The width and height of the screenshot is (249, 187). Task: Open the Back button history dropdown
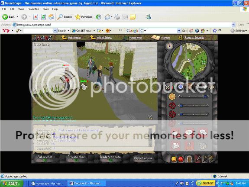tap(17, 17)
